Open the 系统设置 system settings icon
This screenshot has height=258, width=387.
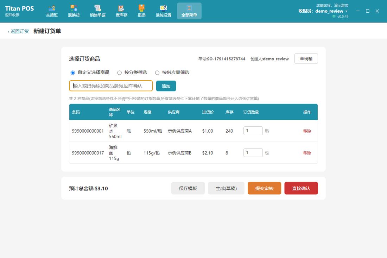click(163, 11)
